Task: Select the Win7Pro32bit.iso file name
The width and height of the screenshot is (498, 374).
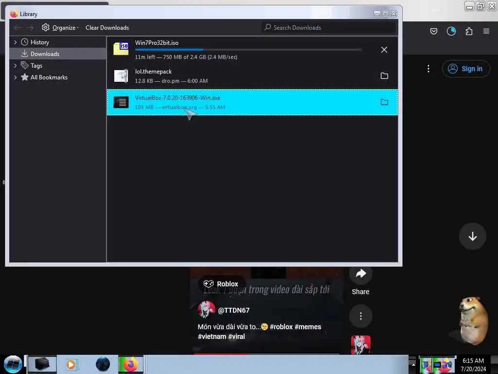Action: tap(157, 43)
